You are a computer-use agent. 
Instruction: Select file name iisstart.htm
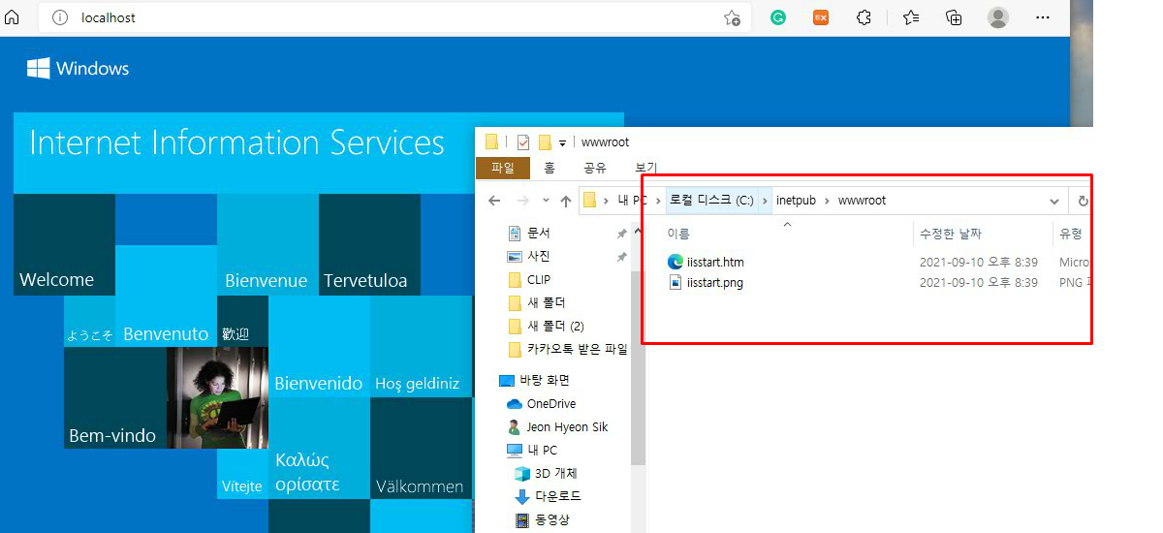(715, 262)
